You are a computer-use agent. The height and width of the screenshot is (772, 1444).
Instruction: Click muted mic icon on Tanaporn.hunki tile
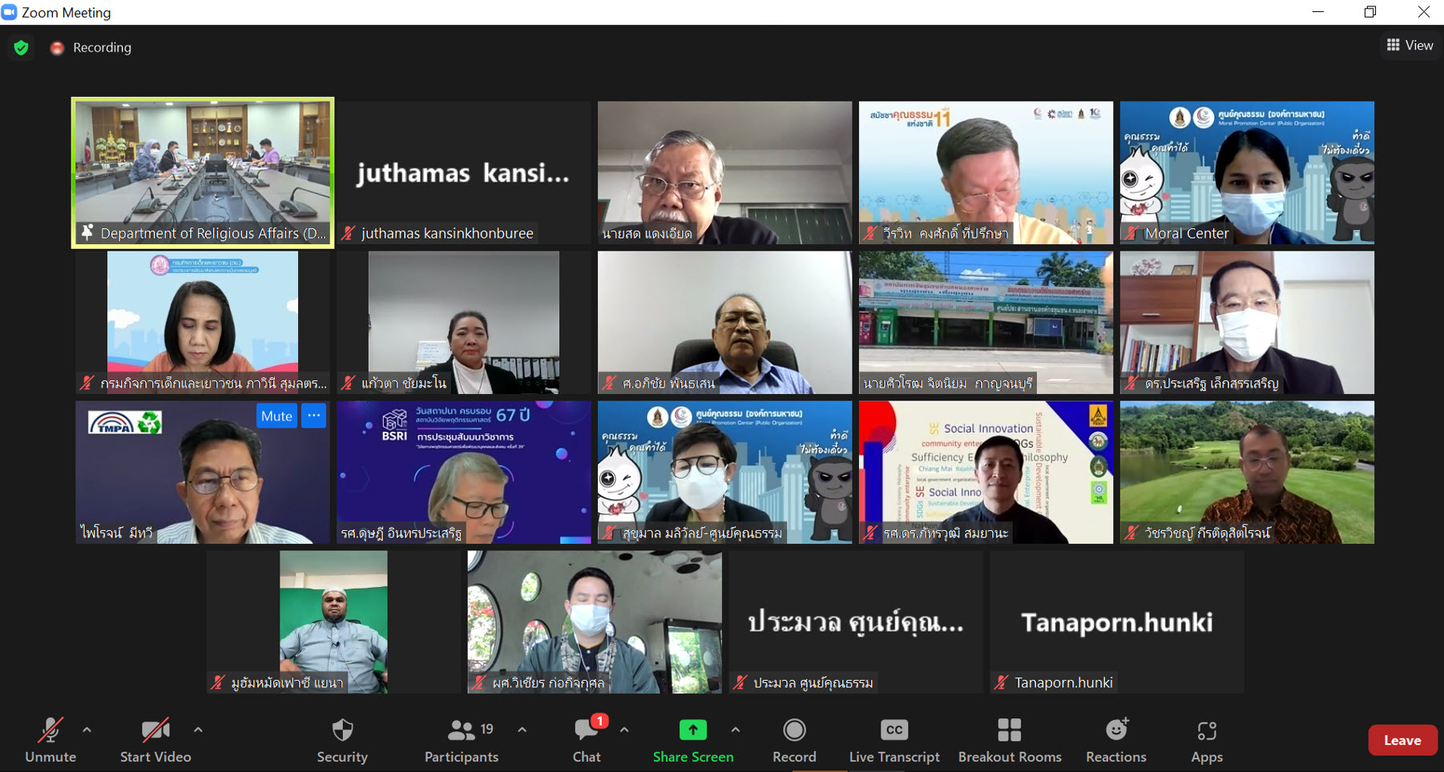point(1002,682)
